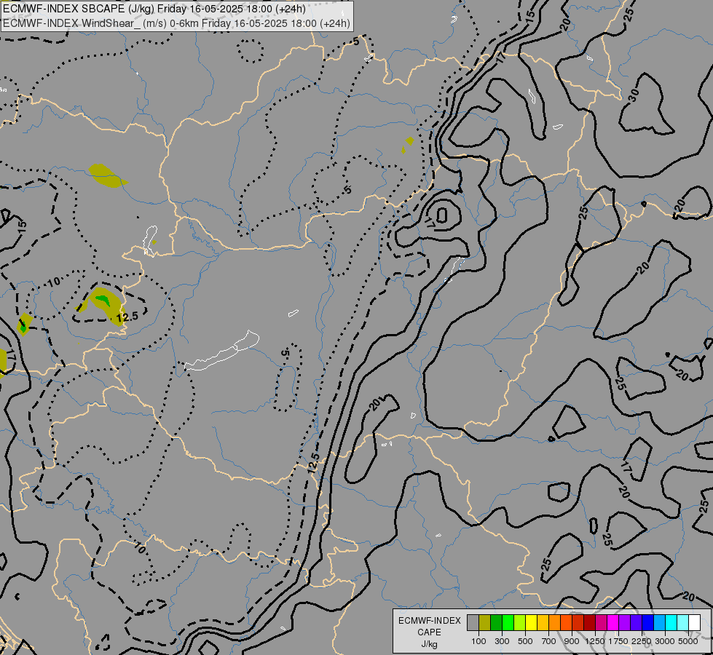Viewport: 713px width, 655px height.
Task: Select the orange swatch right of 700 tick
Action: click(554, 622)
